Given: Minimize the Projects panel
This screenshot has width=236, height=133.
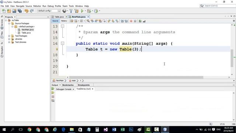Looking at the screenshot, I should pyautogui.click(x=48, y=17).
